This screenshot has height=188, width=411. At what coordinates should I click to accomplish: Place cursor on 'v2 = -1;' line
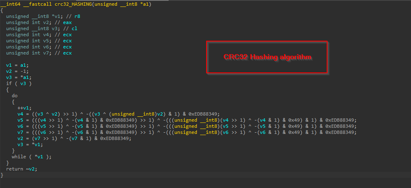click(18, 71)
